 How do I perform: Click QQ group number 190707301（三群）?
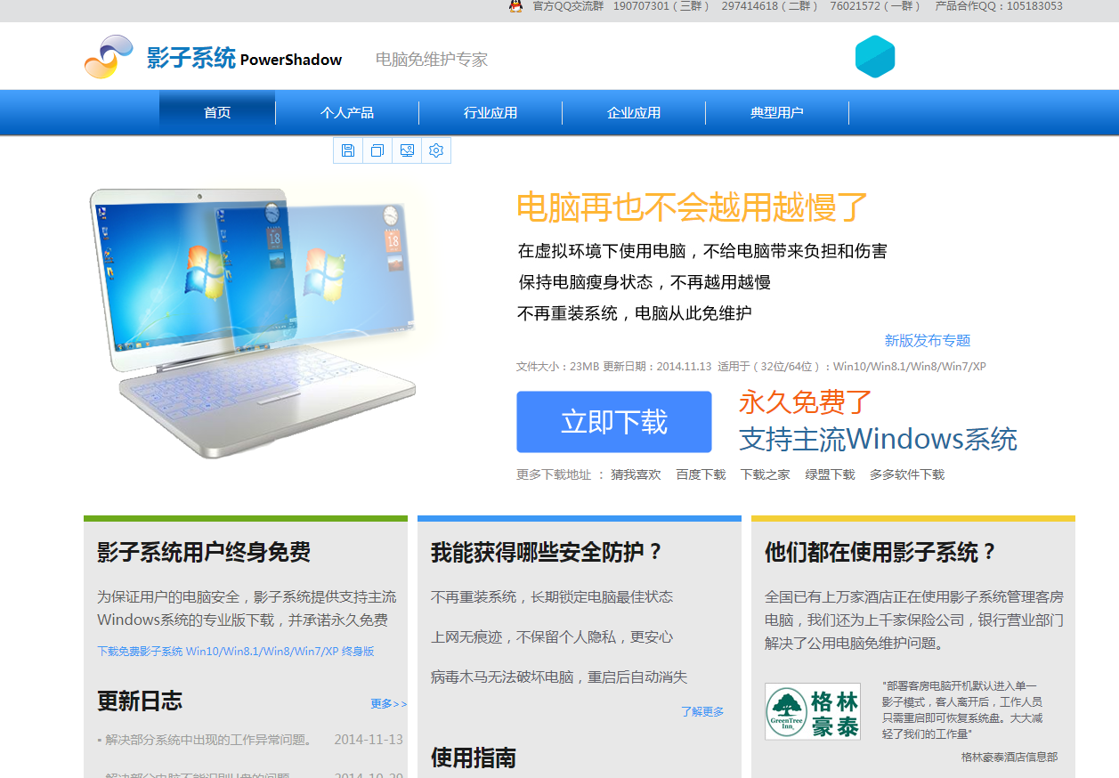pos(661,6)
